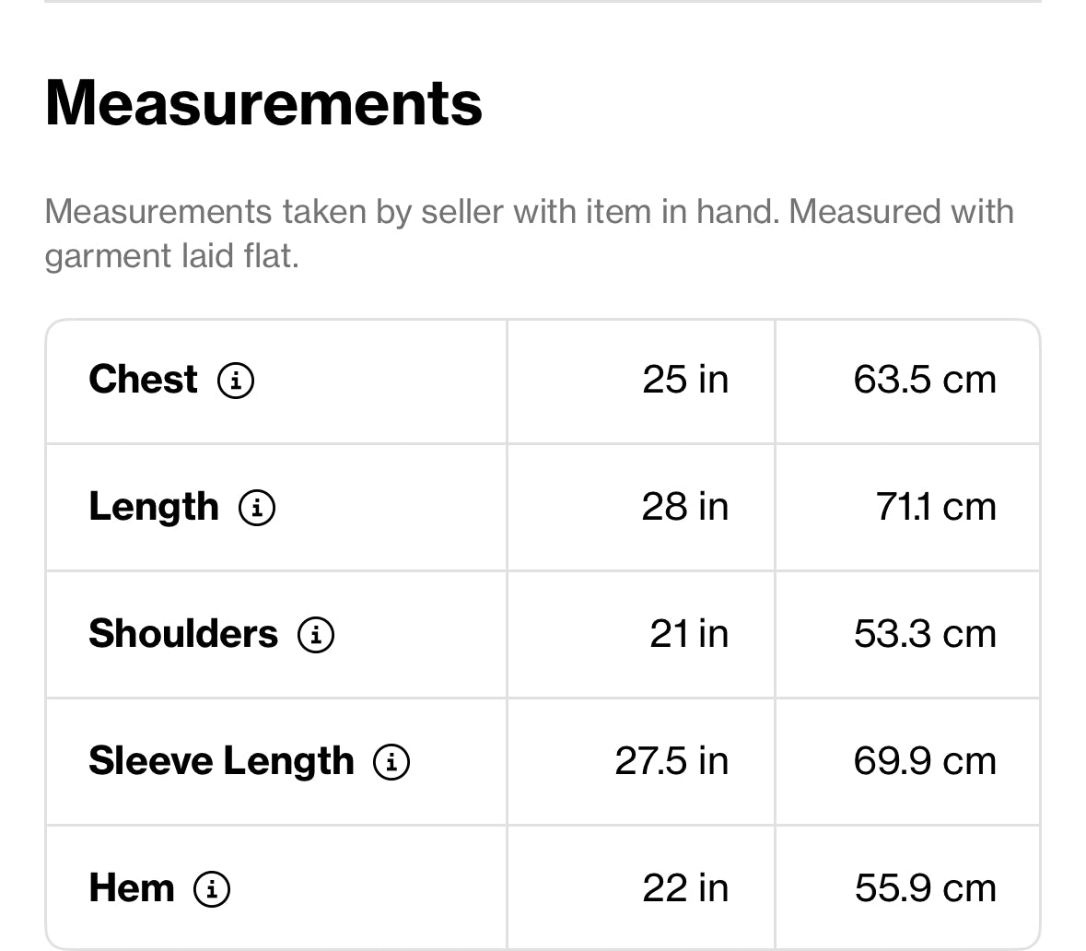The height and width of the screenshot is (951, 1086).
Task: Tap the Length info icon
Action: (x=257, y=507)
